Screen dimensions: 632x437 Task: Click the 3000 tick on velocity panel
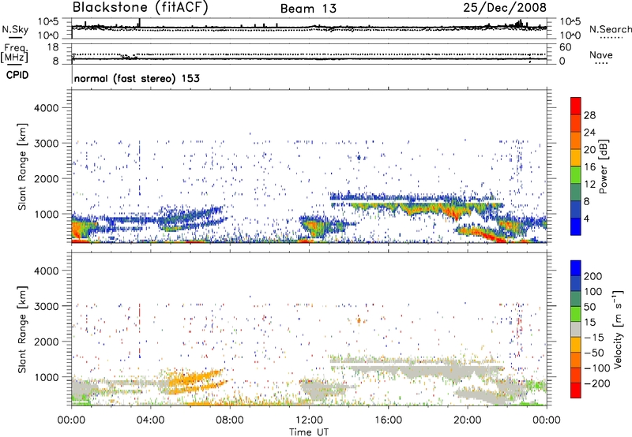tap(47, 306)
